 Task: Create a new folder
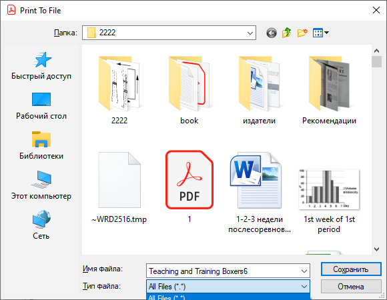302,33
